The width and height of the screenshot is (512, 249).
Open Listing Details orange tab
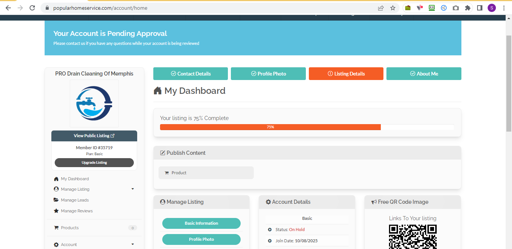[346, 74]
